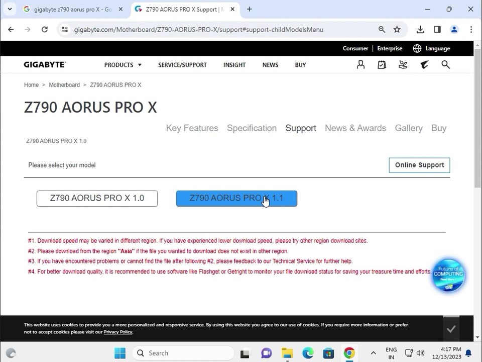The image size is (482, 362).
Task: Select the Enterprise link
Action: tap(390, 48)
